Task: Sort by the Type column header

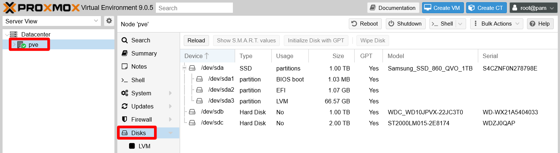Action: [x=253, y=56]
